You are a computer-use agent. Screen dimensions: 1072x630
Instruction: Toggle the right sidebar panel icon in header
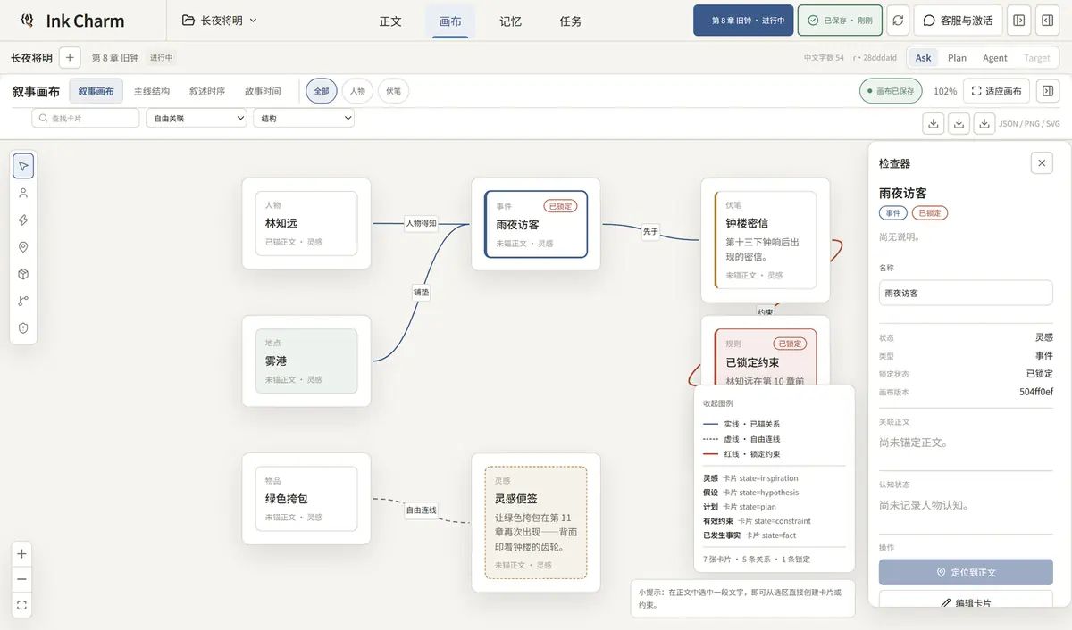(x=1047, y=21)
